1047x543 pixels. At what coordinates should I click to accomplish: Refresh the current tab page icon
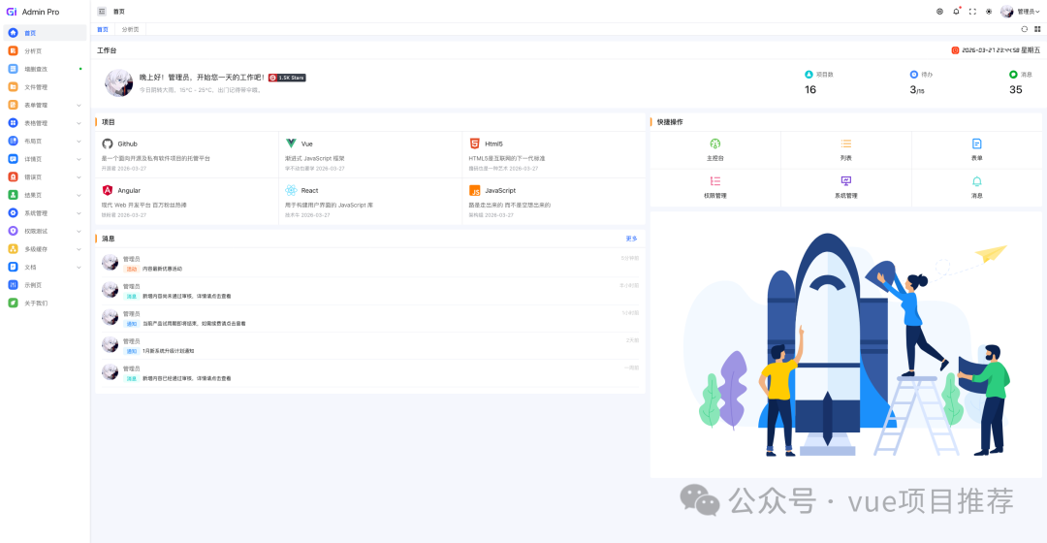(x=1025, y=29)
